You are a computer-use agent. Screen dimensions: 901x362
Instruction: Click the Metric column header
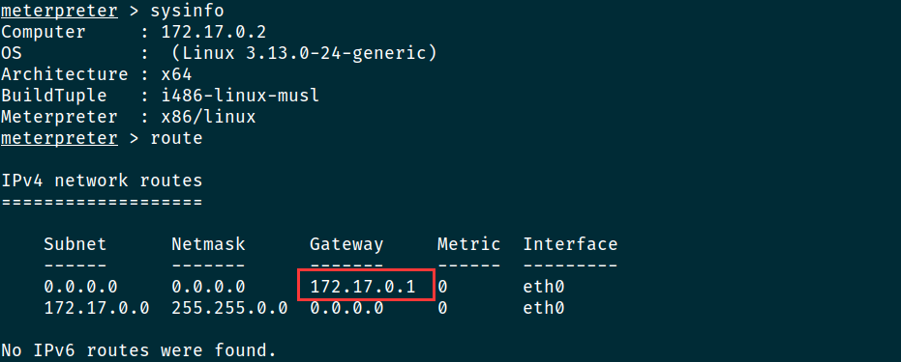(x=468, y=244)
